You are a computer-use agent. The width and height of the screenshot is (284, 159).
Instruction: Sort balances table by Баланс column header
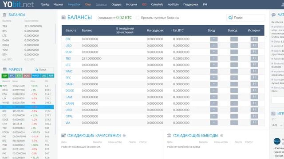click(x=87, y=30)
